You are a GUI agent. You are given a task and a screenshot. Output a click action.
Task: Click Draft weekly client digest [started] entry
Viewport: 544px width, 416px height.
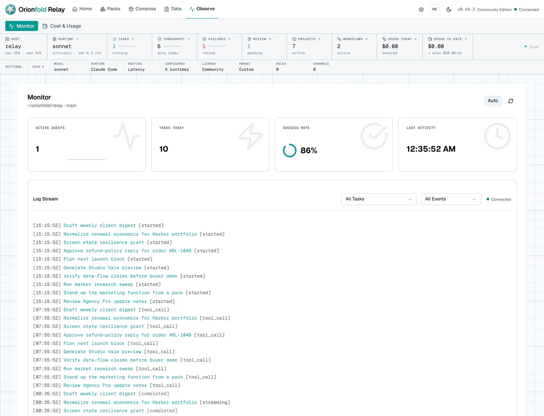pos(98,225)
